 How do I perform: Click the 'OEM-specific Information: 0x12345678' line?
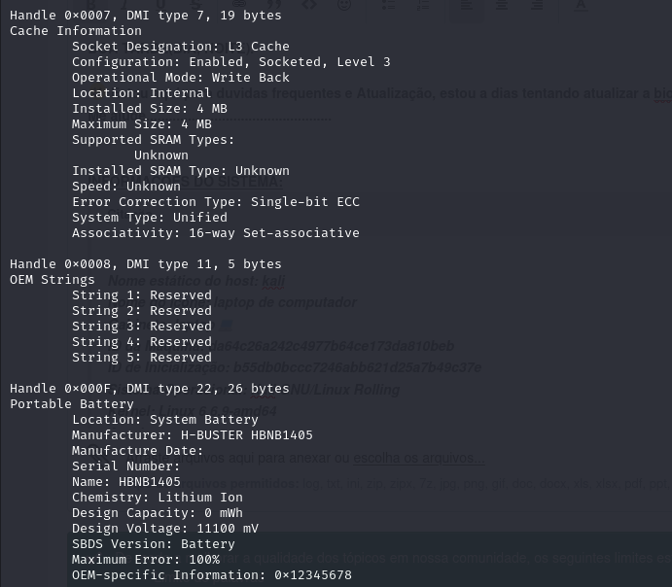pos(212,575)
